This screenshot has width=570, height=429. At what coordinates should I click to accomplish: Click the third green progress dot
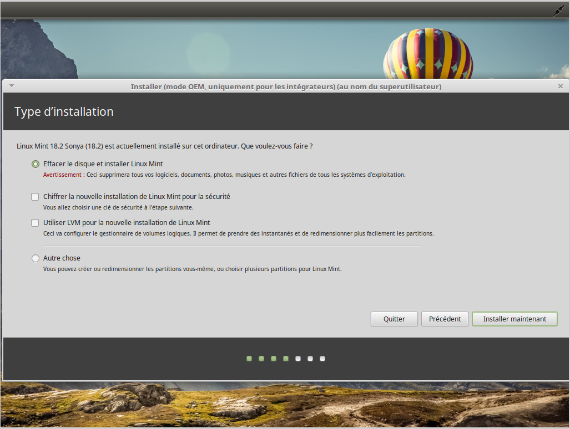274,359
